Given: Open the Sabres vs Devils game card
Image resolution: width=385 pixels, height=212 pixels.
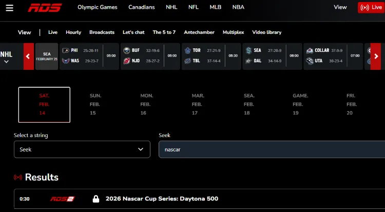Looking at the screenshot, I should click(x=149, y=55).
